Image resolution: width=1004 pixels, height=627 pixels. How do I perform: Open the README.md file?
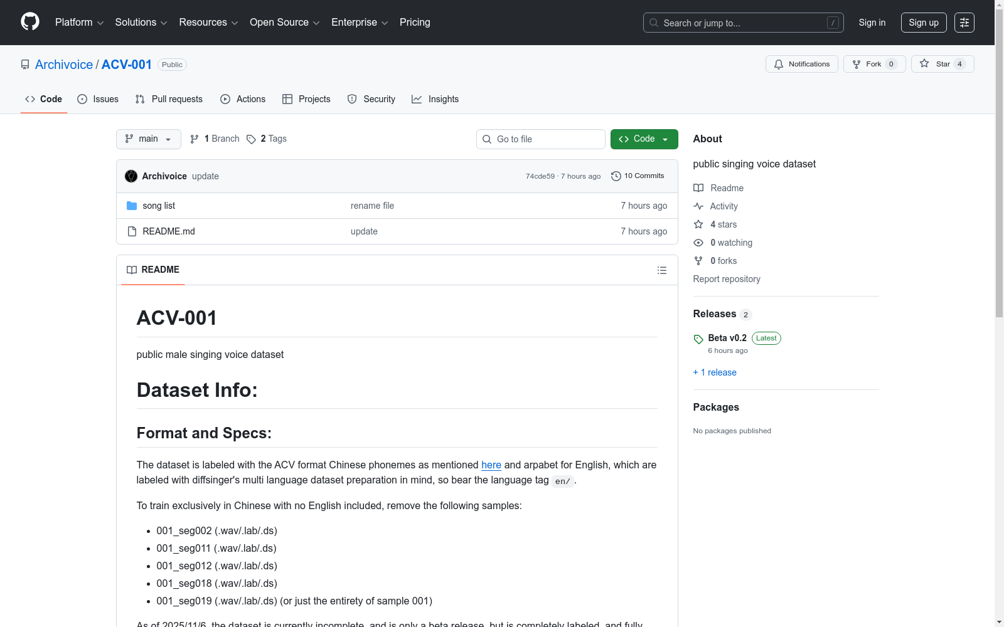pyautogui.click(x=169, y=231)
